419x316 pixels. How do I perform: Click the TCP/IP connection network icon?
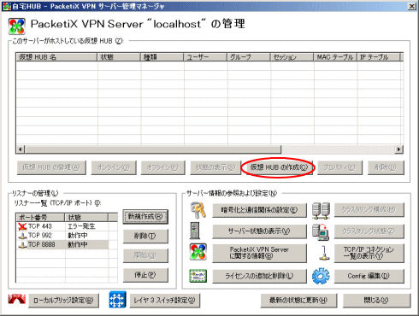click(x=324, y=253)
